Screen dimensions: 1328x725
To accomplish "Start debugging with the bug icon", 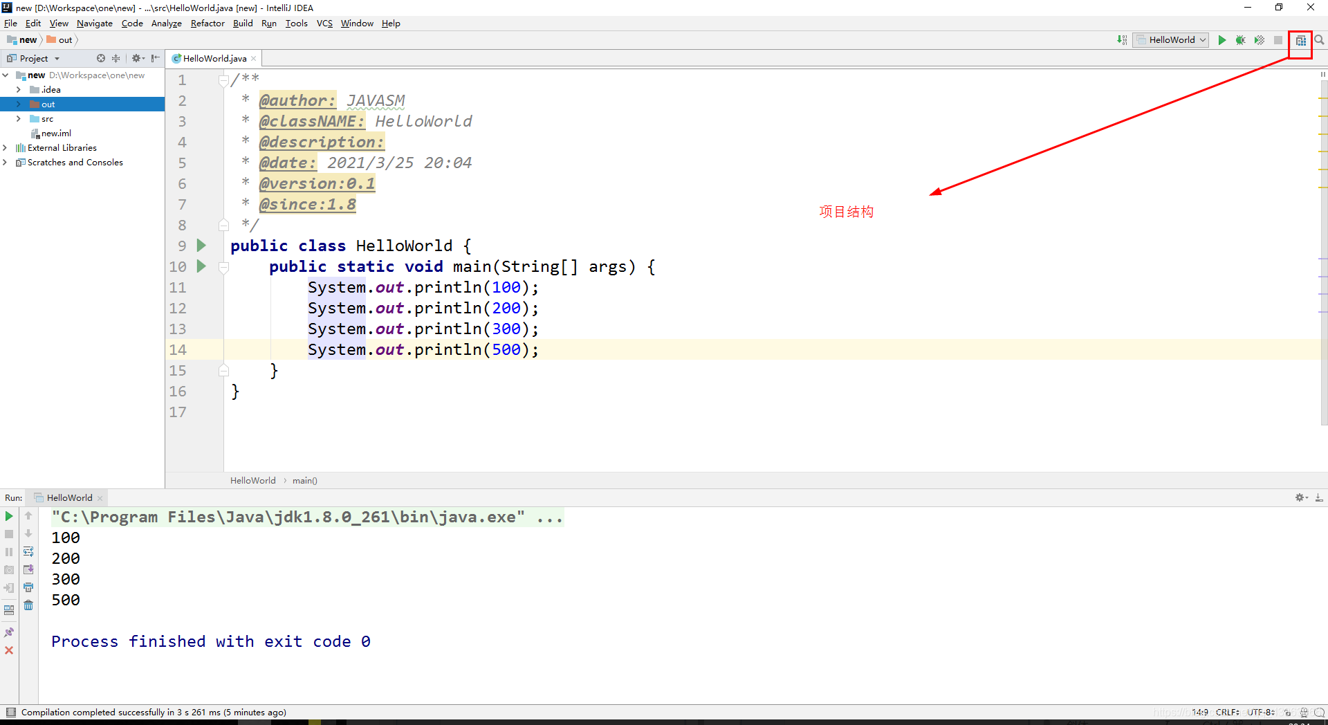I will pos(1241,40).
